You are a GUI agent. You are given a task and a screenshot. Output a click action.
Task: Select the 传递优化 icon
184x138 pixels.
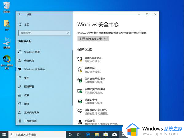click(20, 61)
